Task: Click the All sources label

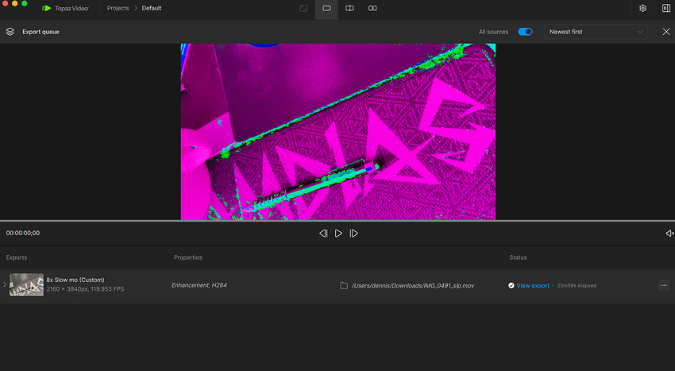Action: click(x=493, y=32)
